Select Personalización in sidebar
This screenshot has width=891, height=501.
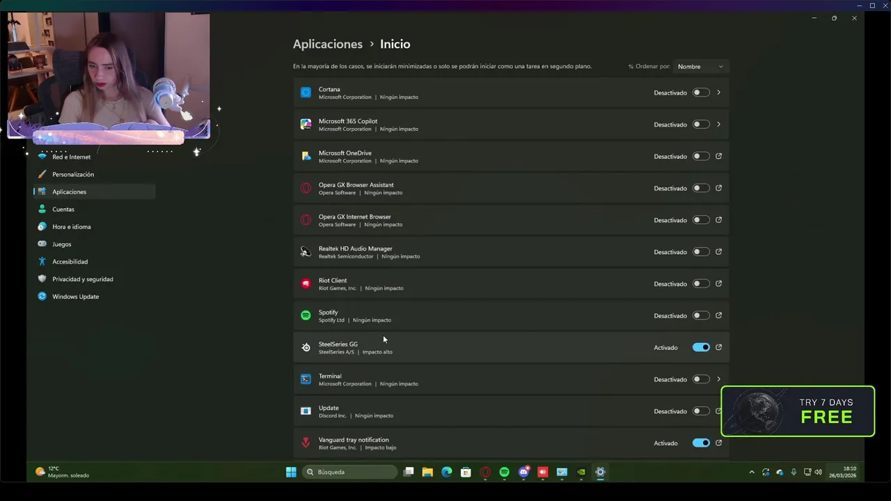94,175
